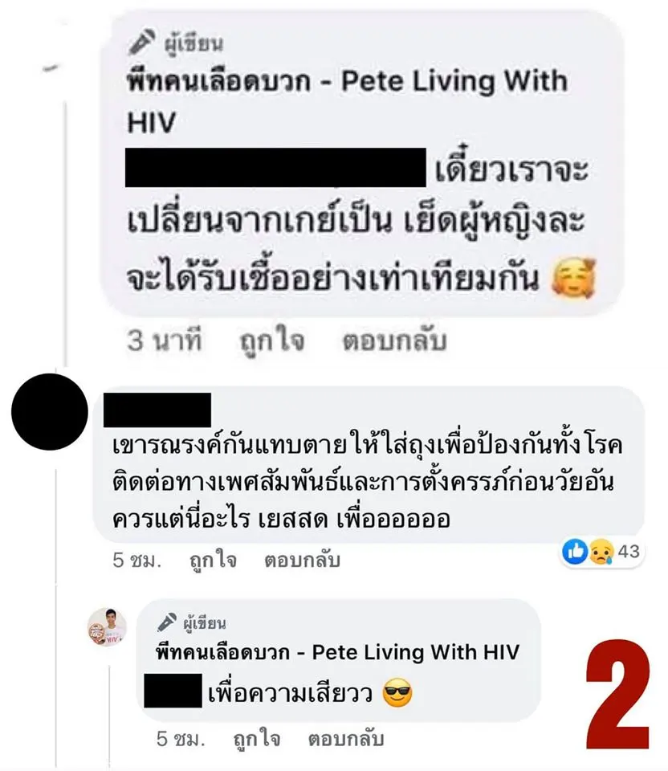
Task: Reply to the top comment with ตอบกลับ
Action: tap(395, 341)
